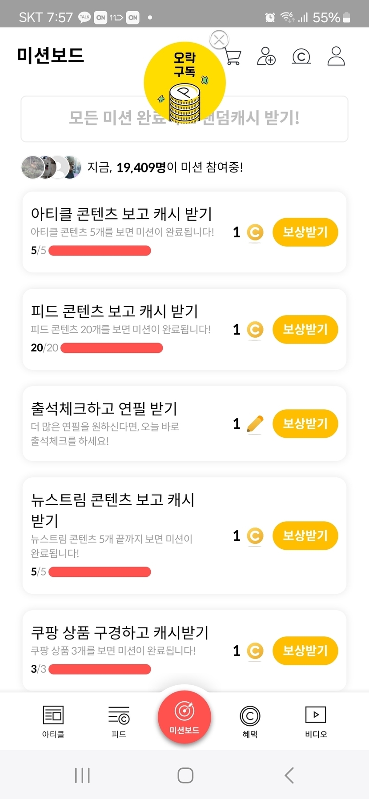Open the cash balance coin icon

[x=301, y=56]
